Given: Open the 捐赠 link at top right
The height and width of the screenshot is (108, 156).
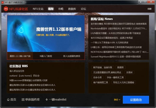Looking at the screenshot, I should coord(149,9).
